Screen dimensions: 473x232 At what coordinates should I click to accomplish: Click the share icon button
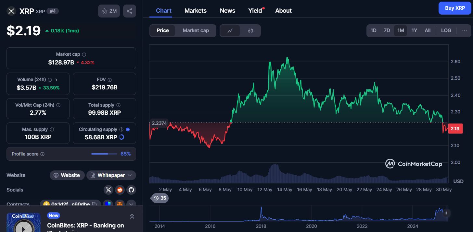(130, 11)
